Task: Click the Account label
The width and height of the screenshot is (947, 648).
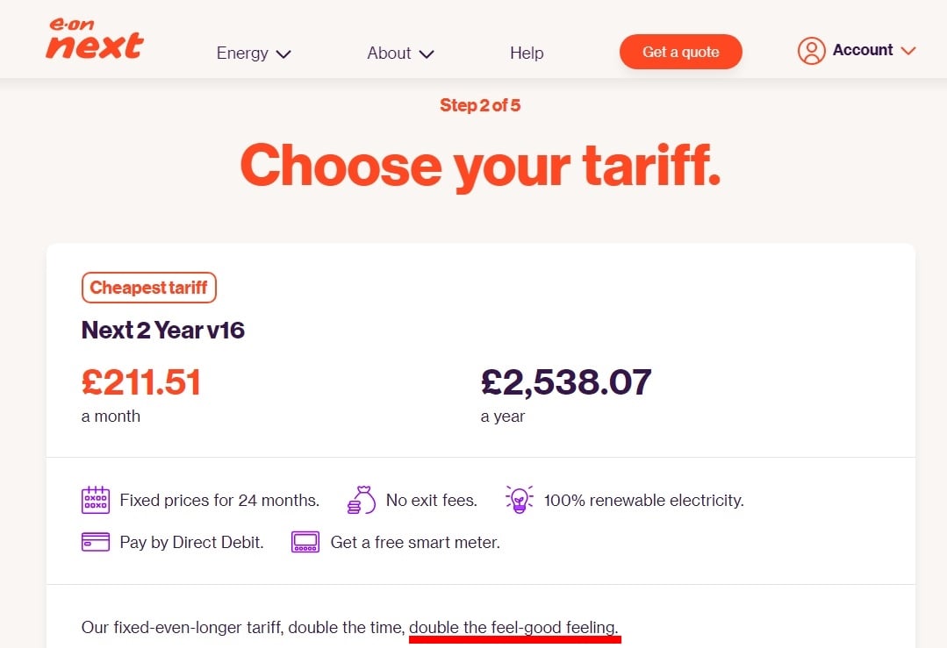Action: coord(863,50)
